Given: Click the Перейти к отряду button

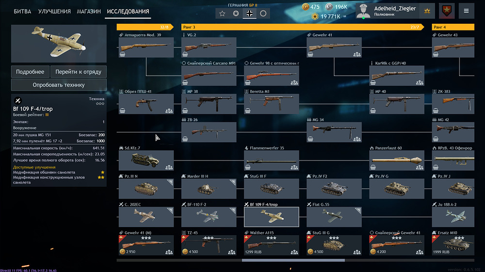Looking at the screenshot, I should 78,72.
